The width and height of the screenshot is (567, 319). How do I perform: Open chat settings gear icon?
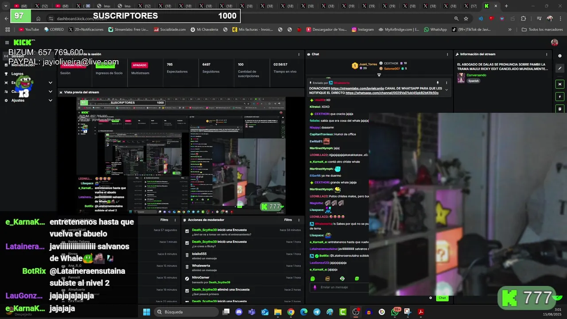[431, 298]
